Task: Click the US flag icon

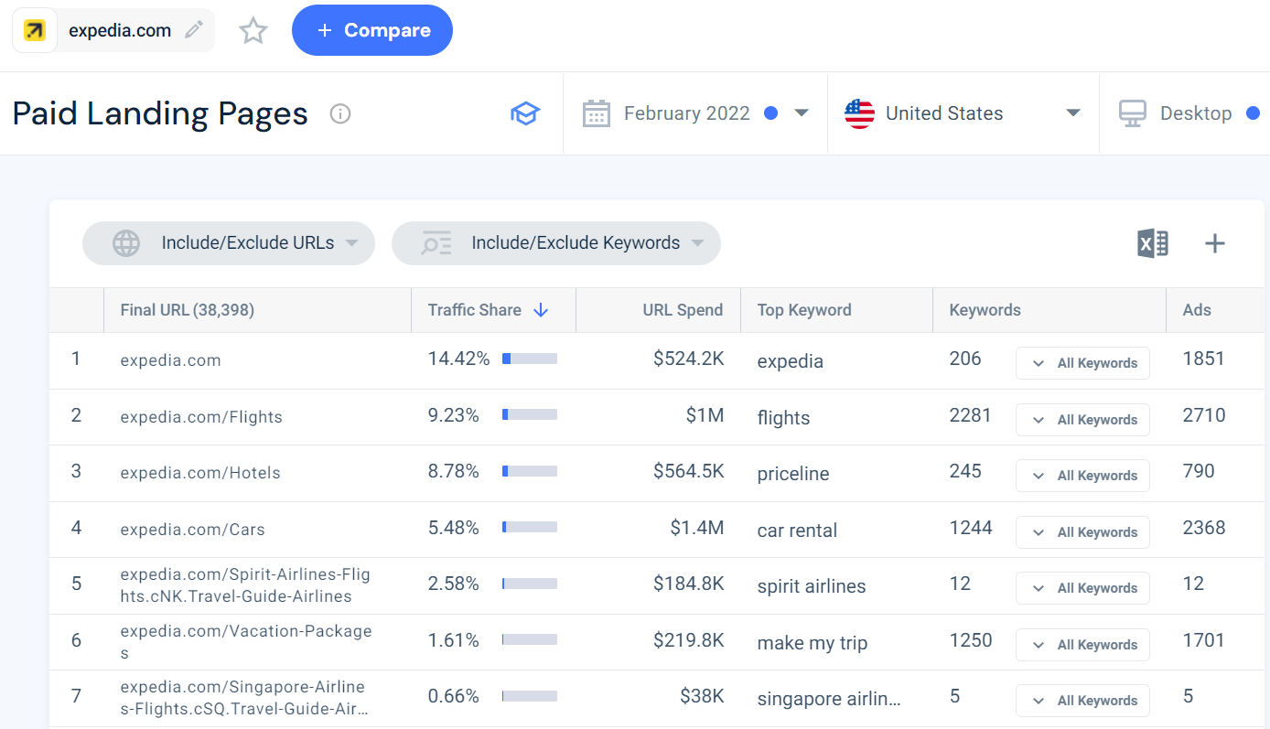Action: coord(859,113)
